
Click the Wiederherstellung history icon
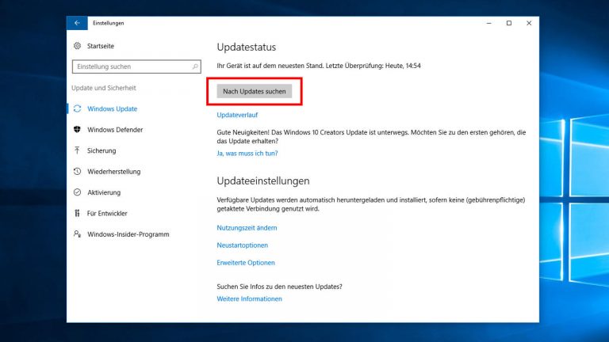[77, 171]
